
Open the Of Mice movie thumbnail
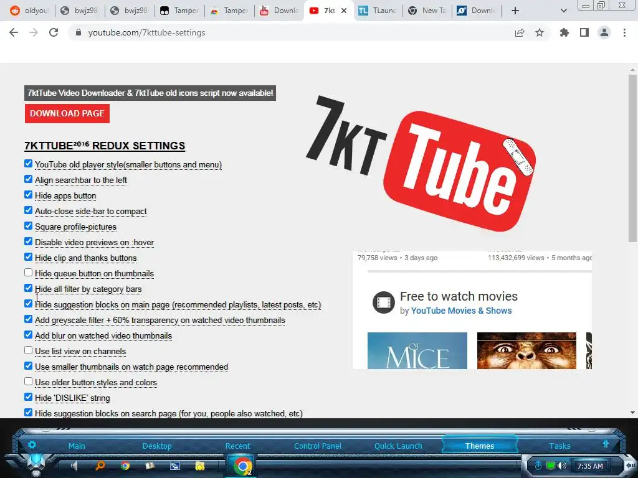(417, 351)
